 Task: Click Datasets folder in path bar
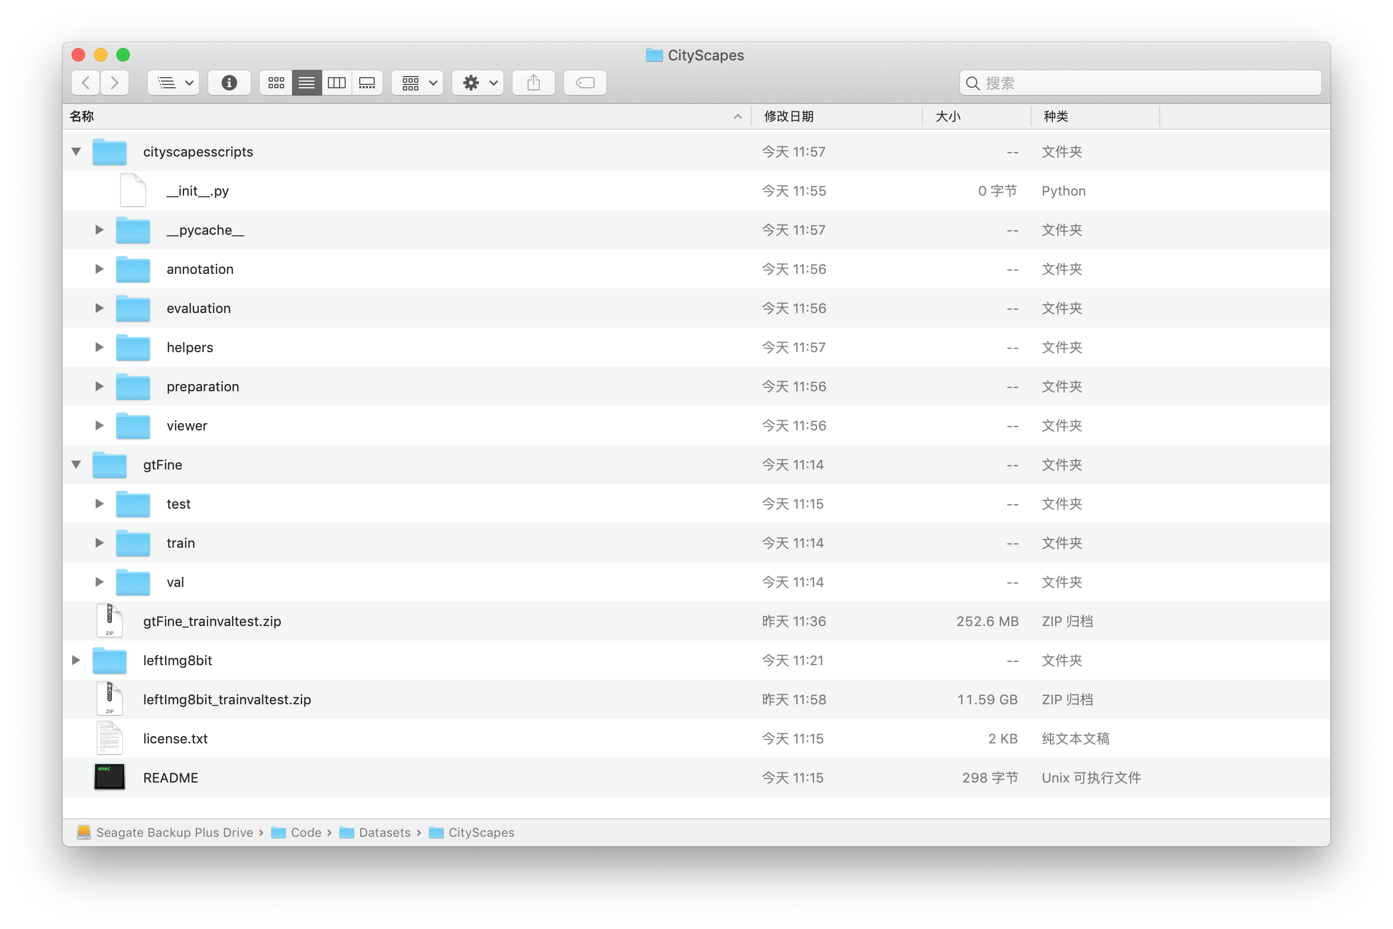tap(375, 832)
